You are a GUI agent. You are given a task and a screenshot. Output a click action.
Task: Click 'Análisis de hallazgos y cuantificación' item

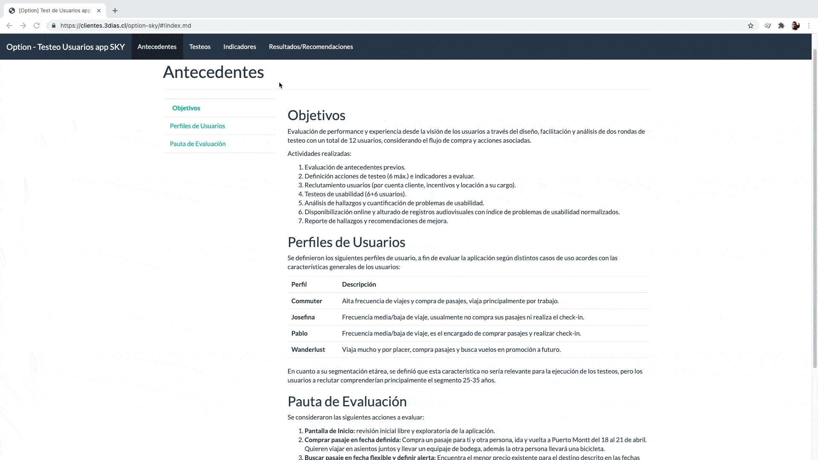pyautogui.click(x=394, y=203)
